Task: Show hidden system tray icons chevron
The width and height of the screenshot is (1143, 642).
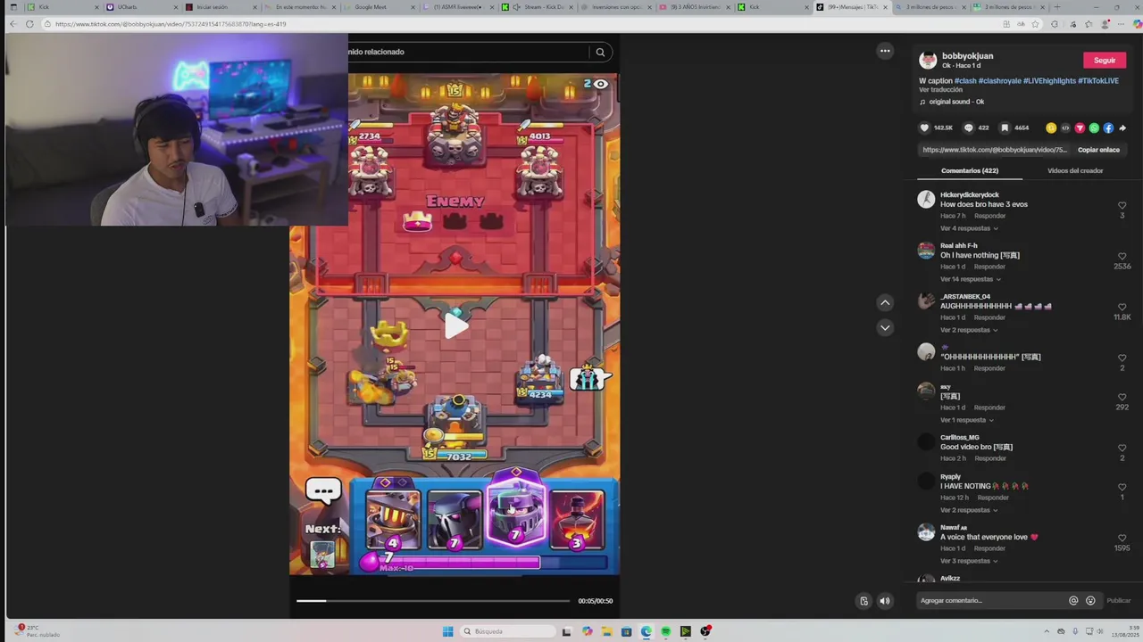Action: click(x=1047, y=631)
